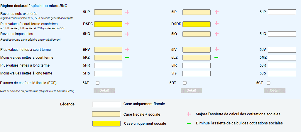Click the pink plus beside field 5HQ
The width and height of the screenshot is (301, 132).
[127, 34]
